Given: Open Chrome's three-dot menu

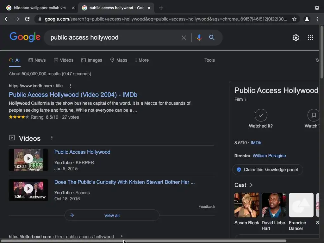Looking at the screenshot, I should pos(317,19).
